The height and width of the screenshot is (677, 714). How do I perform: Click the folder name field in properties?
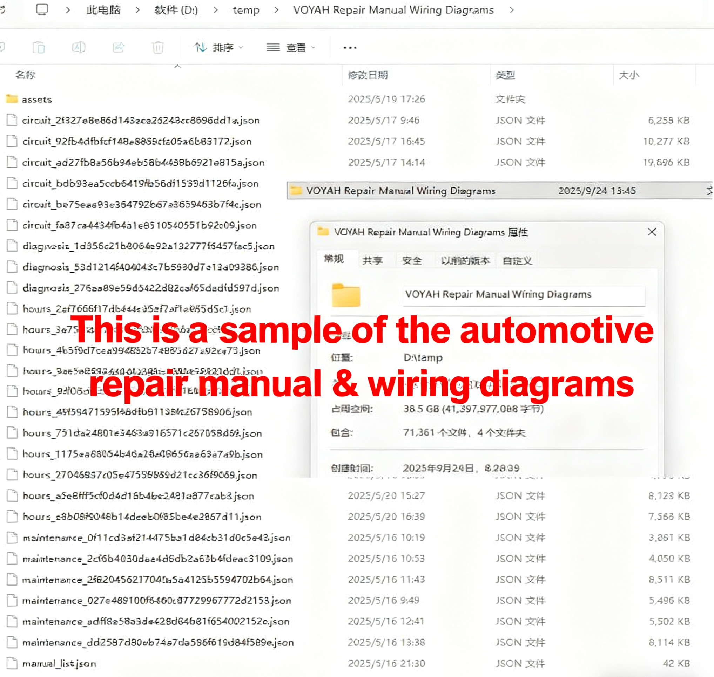point(524,295)
